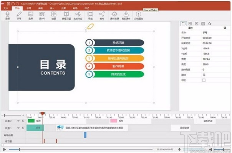232x153 pixels.
Task: Open the 编辑习题 edit exercises book icon
Action: (66, 15)
